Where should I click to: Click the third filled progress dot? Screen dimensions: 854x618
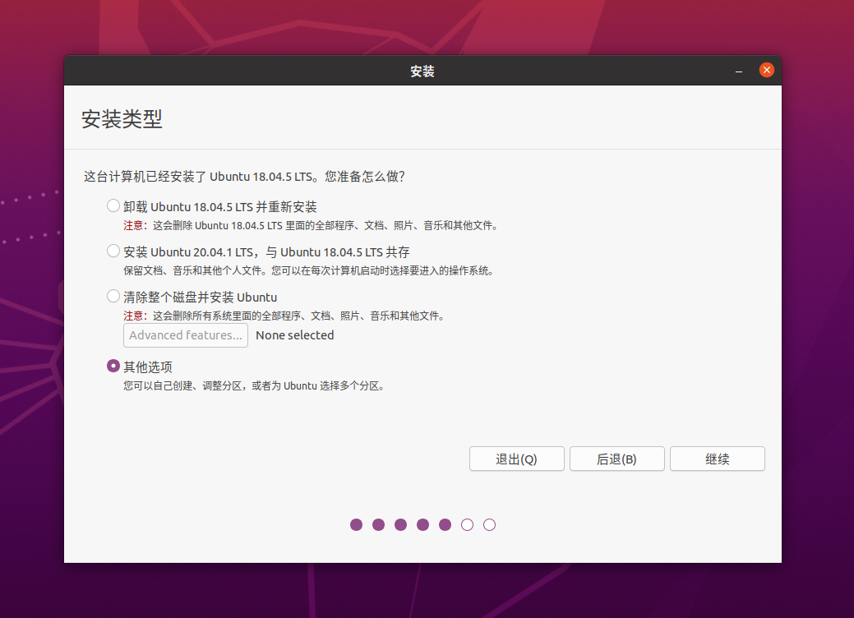401,524
